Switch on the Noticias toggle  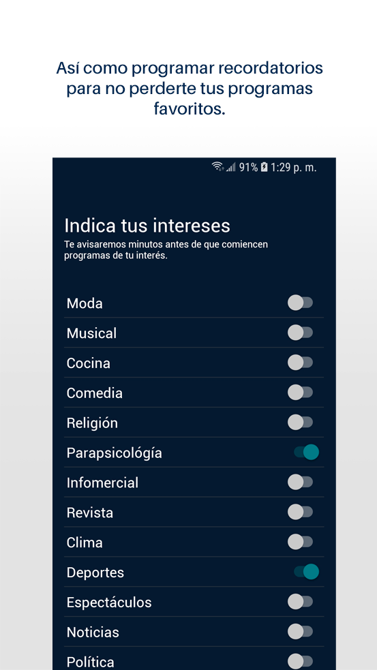point(300,632)
